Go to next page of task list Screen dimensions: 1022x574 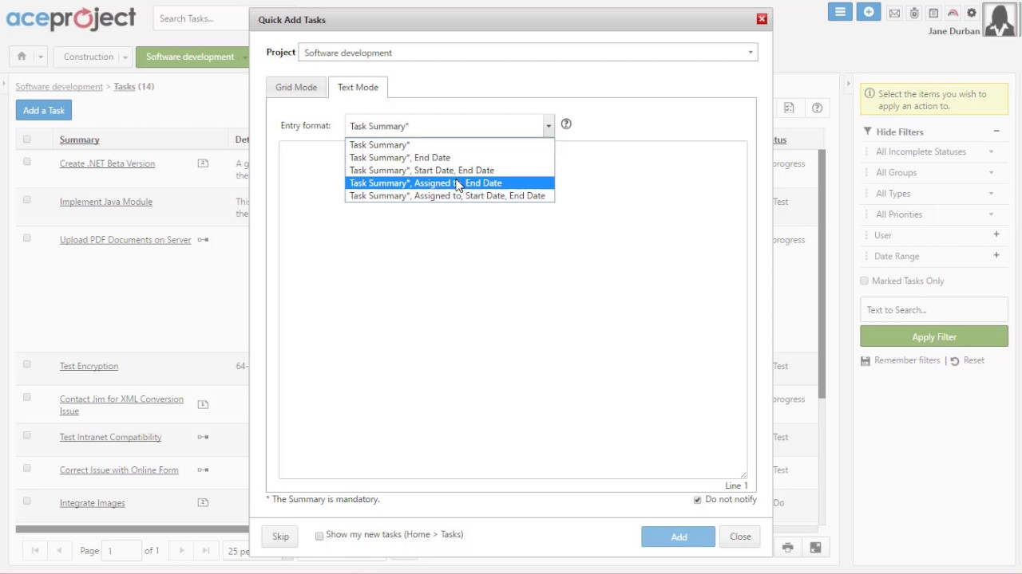182,550
